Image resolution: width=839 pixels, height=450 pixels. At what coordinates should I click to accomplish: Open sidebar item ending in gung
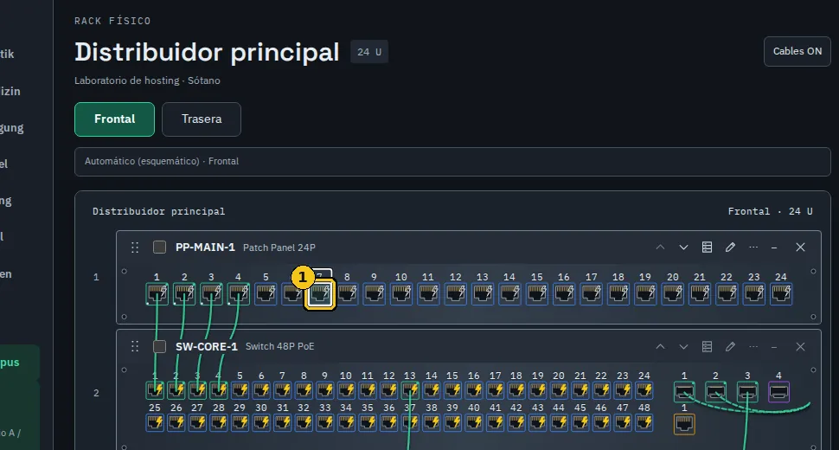12,128
